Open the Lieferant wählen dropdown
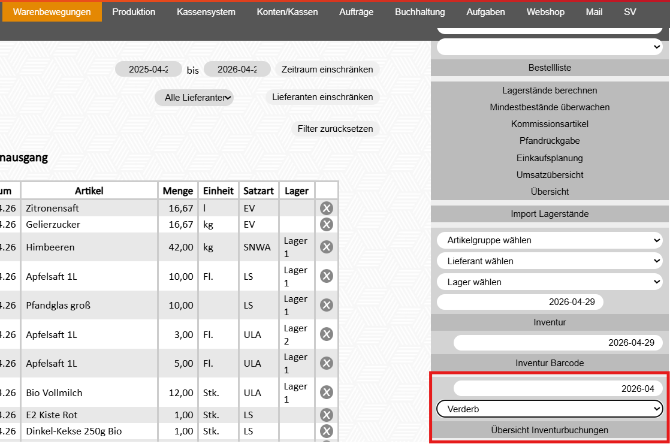The width and height of the screenshot is (670, 444). [550, 261]
